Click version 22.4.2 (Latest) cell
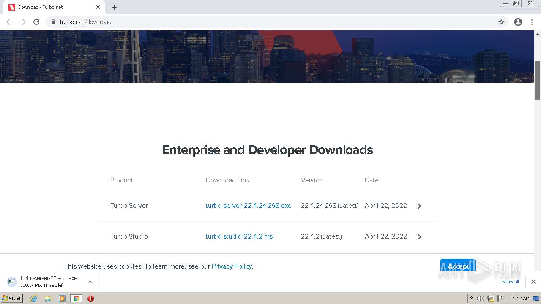Image resolution: width=541 pixels, height=304 pixels. pyautogui.click(x=321, y=236)
